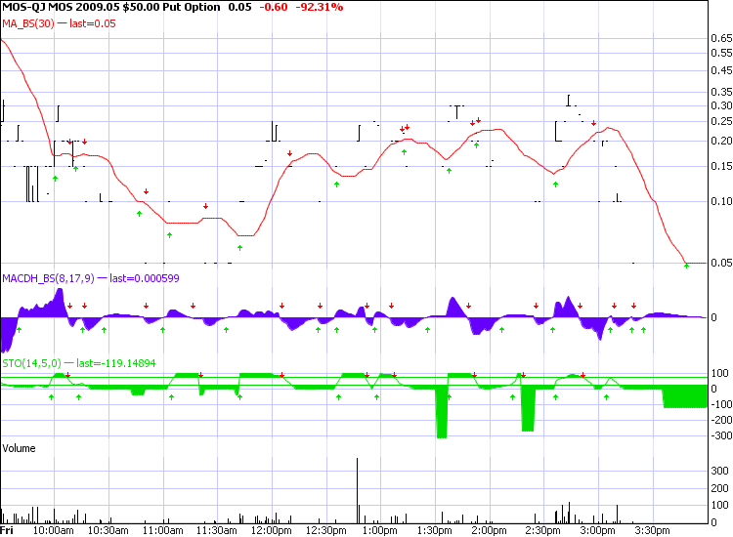This screenshot has height=537, width=733.
Task: Click the deepest stochastic spike near 1:30pm
Action: click(442, 412)
